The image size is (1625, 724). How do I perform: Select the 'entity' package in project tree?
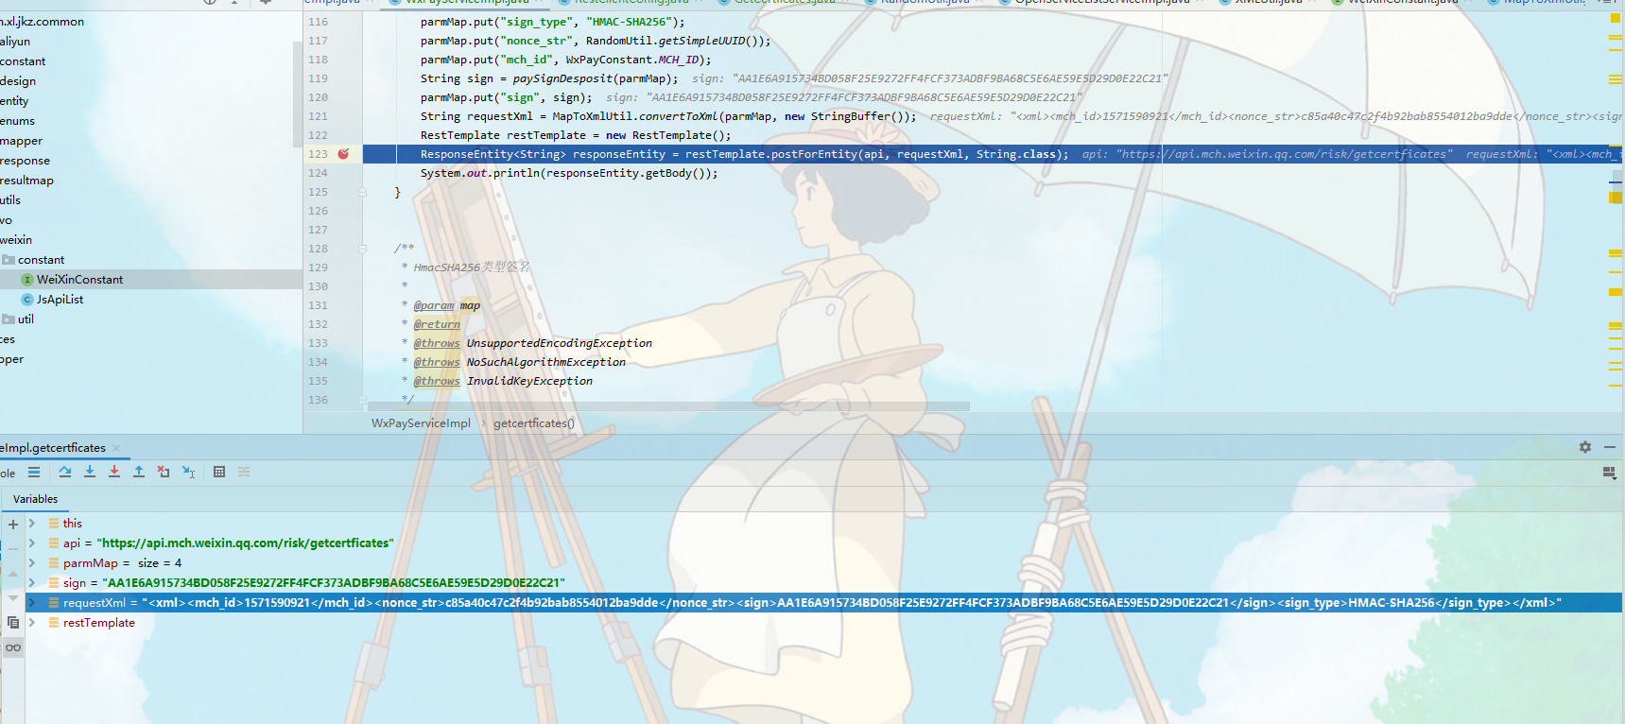[x=14, y=101]
